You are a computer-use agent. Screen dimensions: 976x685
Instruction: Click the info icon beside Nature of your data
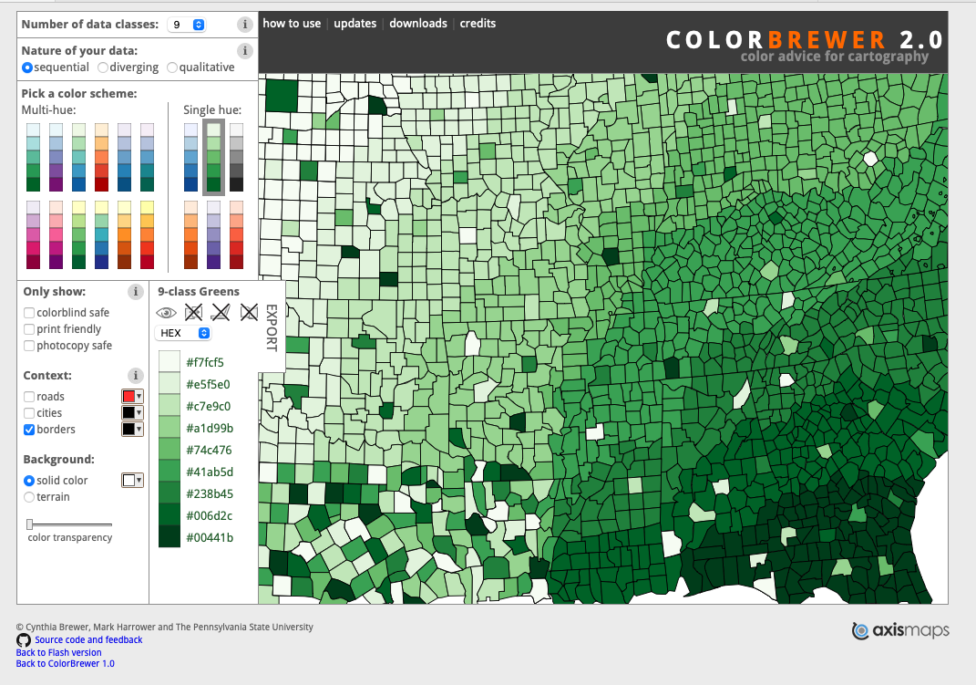click(x=244, y=51)
